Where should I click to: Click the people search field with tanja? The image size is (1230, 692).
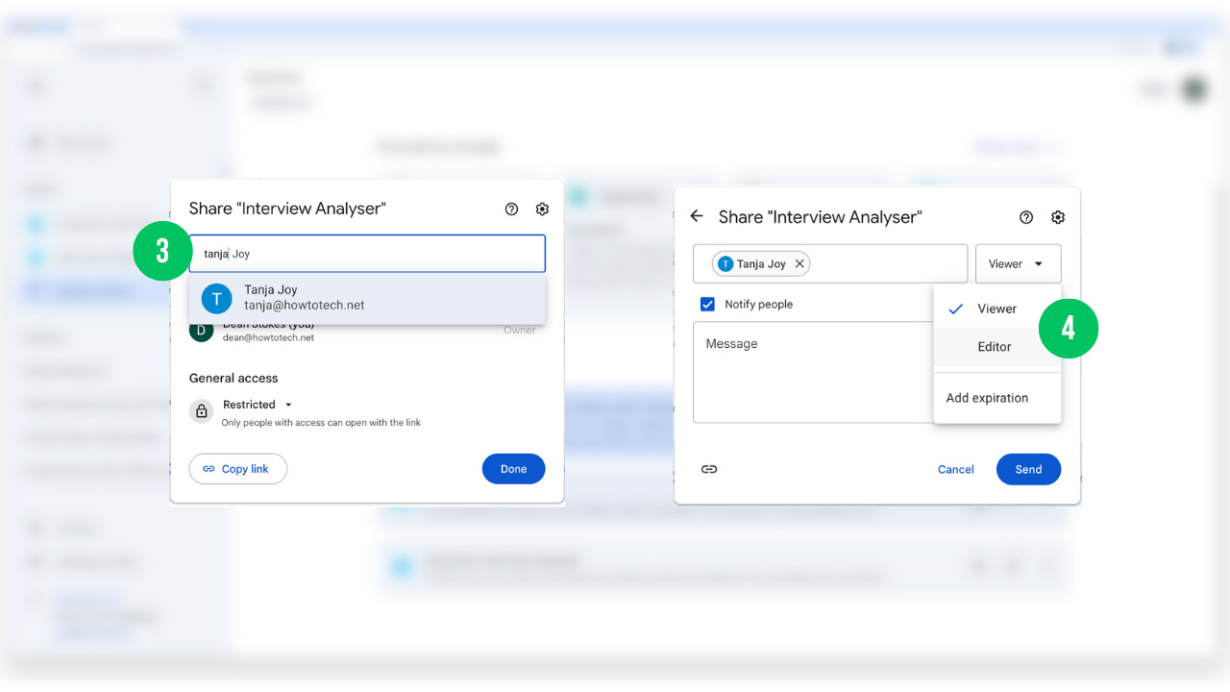coord(367,254)
